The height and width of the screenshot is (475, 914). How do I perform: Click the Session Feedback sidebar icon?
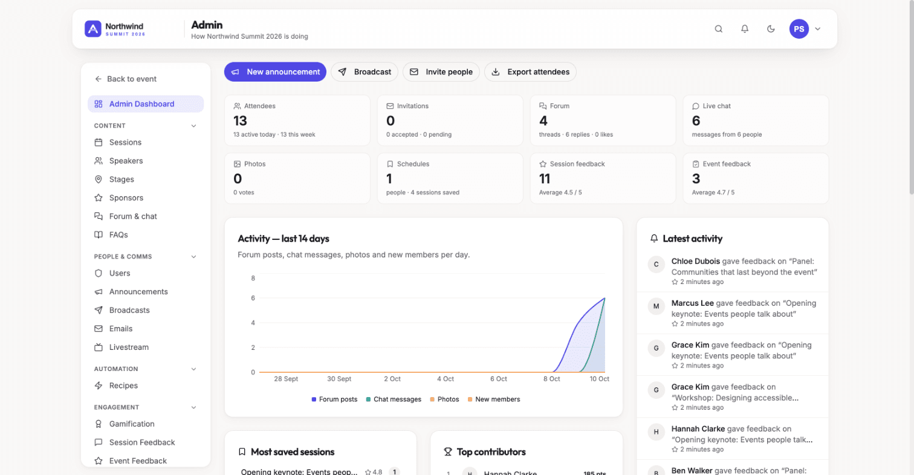99,442
